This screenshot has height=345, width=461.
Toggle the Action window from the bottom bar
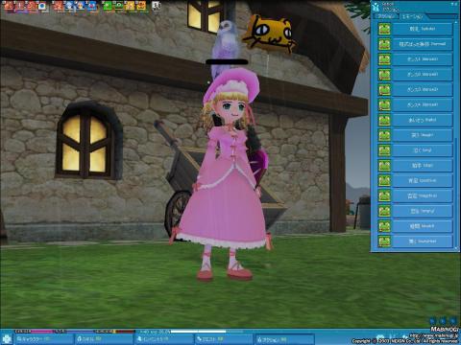pos(284,339)
